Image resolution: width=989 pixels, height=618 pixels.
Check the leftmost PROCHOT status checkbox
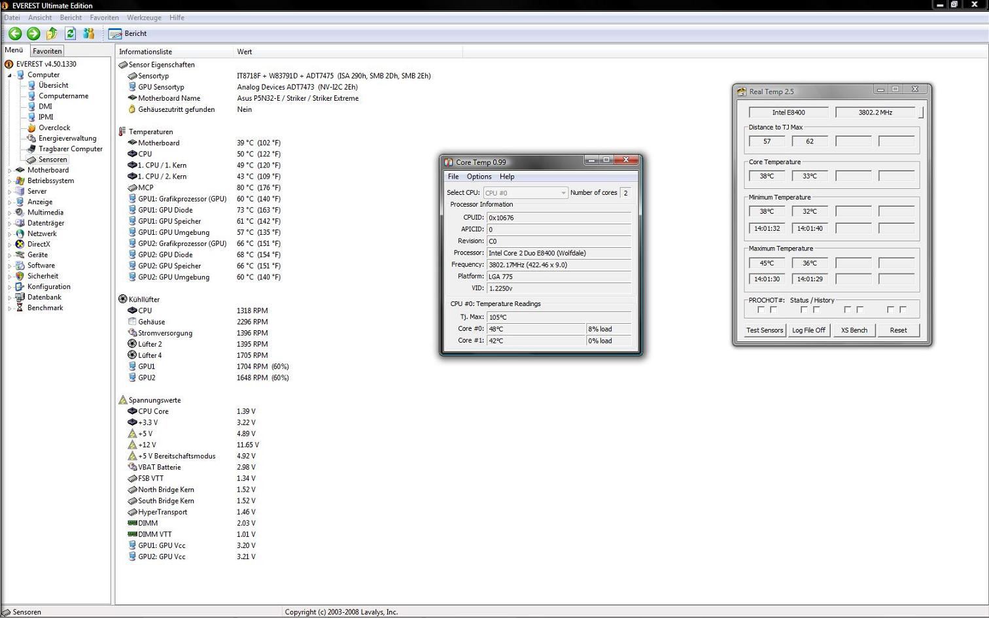pos(761,310)
